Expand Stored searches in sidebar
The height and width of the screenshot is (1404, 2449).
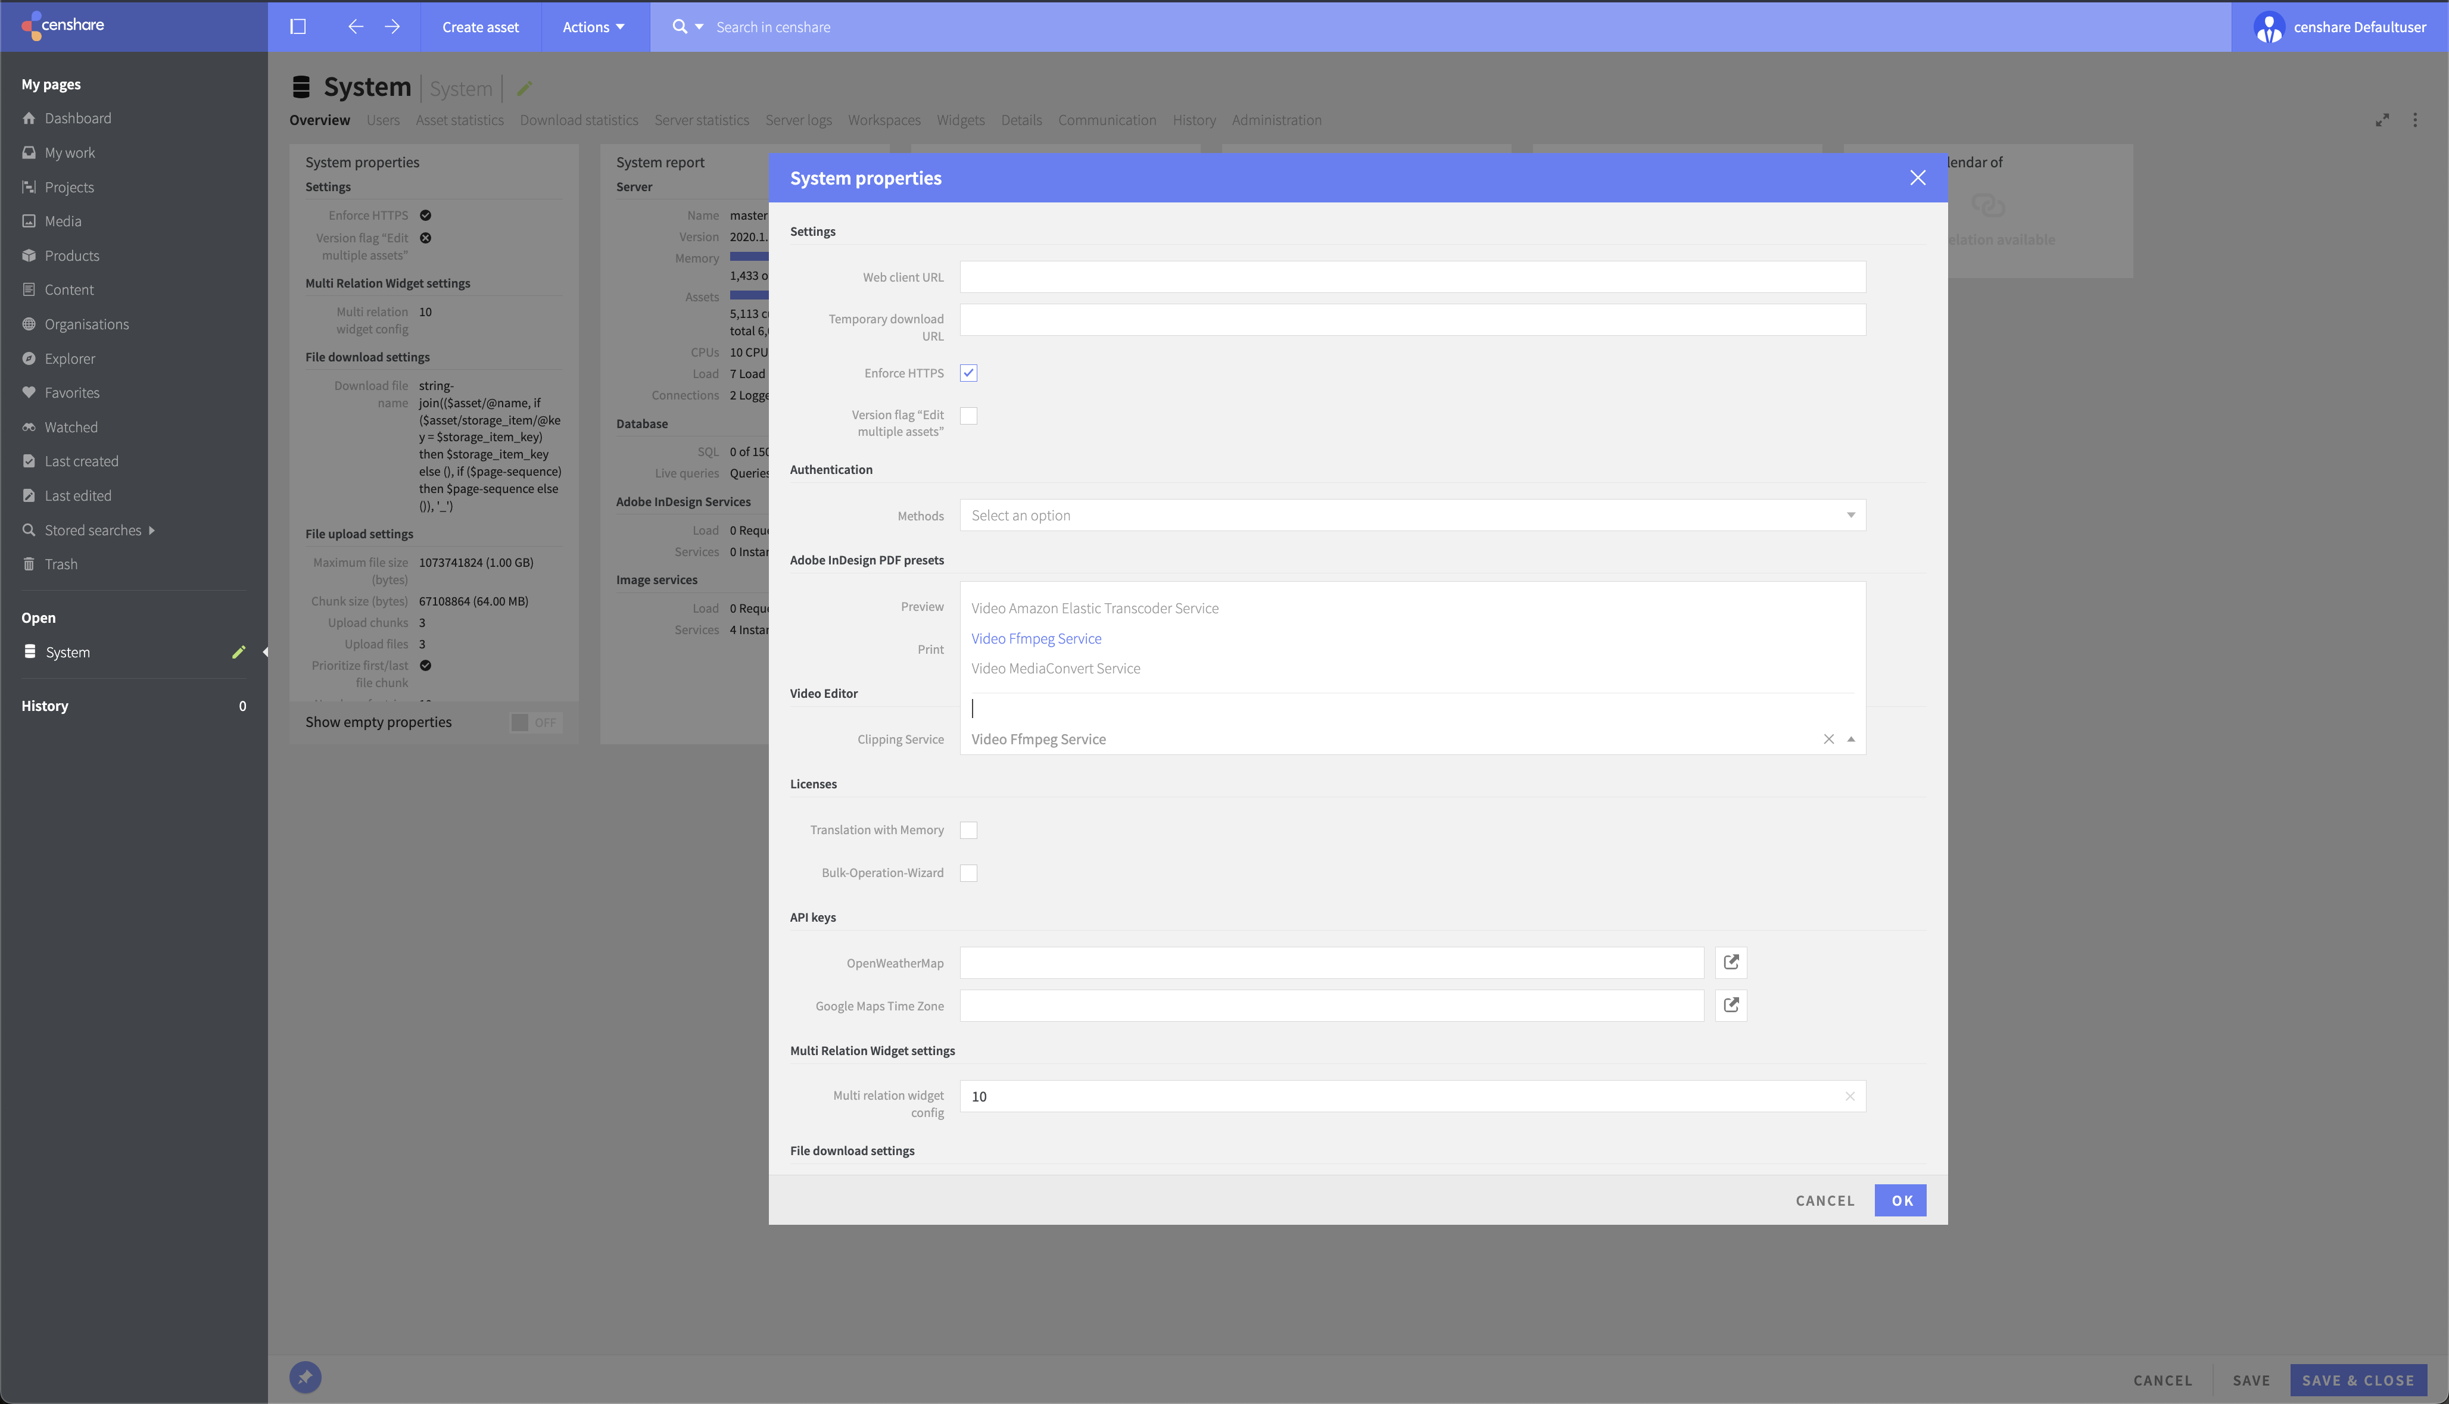pyautogui.click(x=151, y=531)
